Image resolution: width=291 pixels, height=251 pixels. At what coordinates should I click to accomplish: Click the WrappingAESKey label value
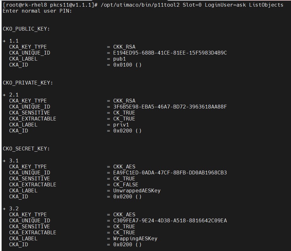[135, 239]
